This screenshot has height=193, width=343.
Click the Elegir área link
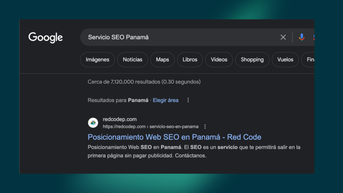click(165, 100)
